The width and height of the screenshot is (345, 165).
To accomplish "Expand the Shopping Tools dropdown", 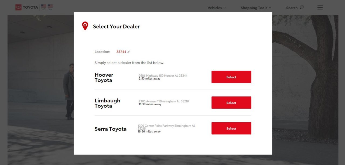I will [256, 8].
